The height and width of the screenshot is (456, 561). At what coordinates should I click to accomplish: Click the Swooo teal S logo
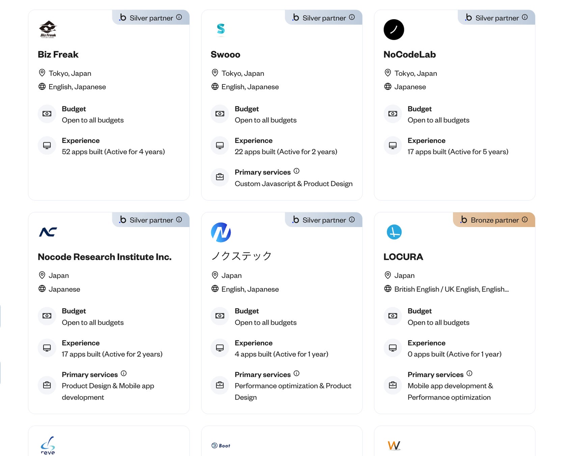[221, 29]
